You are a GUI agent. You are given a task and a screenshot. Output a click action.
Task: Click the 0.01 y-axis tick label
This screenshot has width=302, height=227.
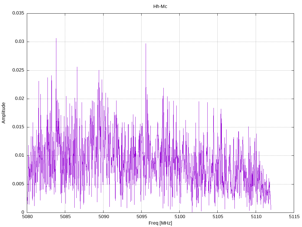pos(19,155)
